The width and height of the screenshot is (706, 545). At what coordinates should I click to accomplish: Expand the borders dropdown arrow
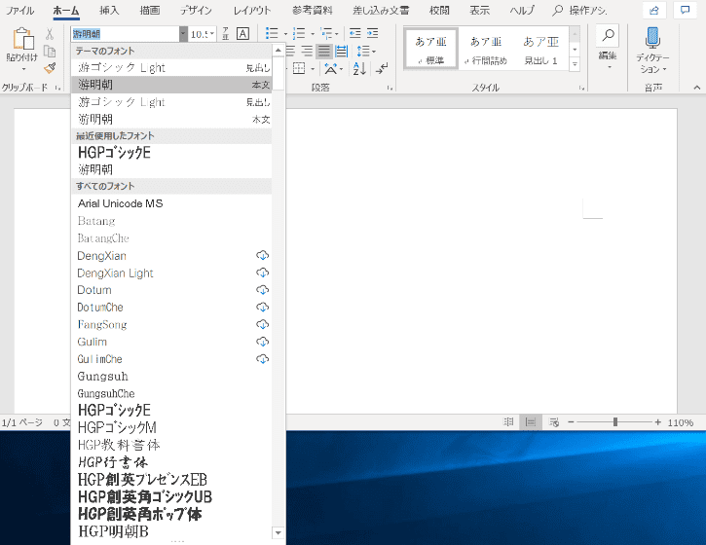click(313, 69)
